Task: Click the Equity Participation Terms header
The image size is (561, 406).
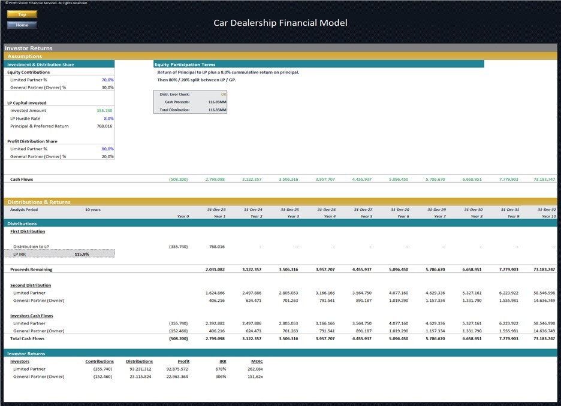Action: click(185, 65)
